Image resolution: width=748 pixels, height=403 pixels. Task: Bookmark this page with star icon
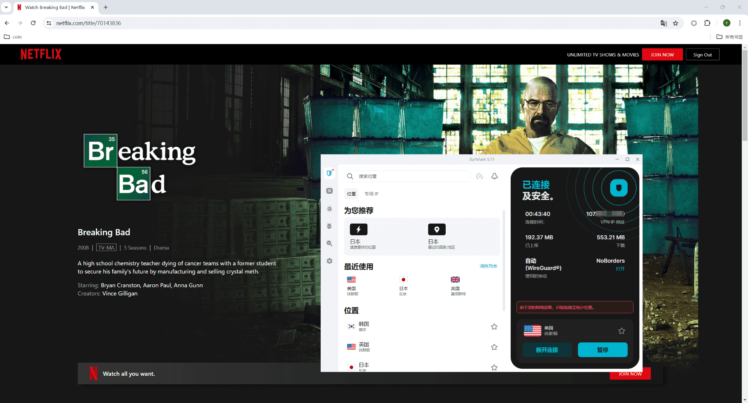tap(676, 23)
